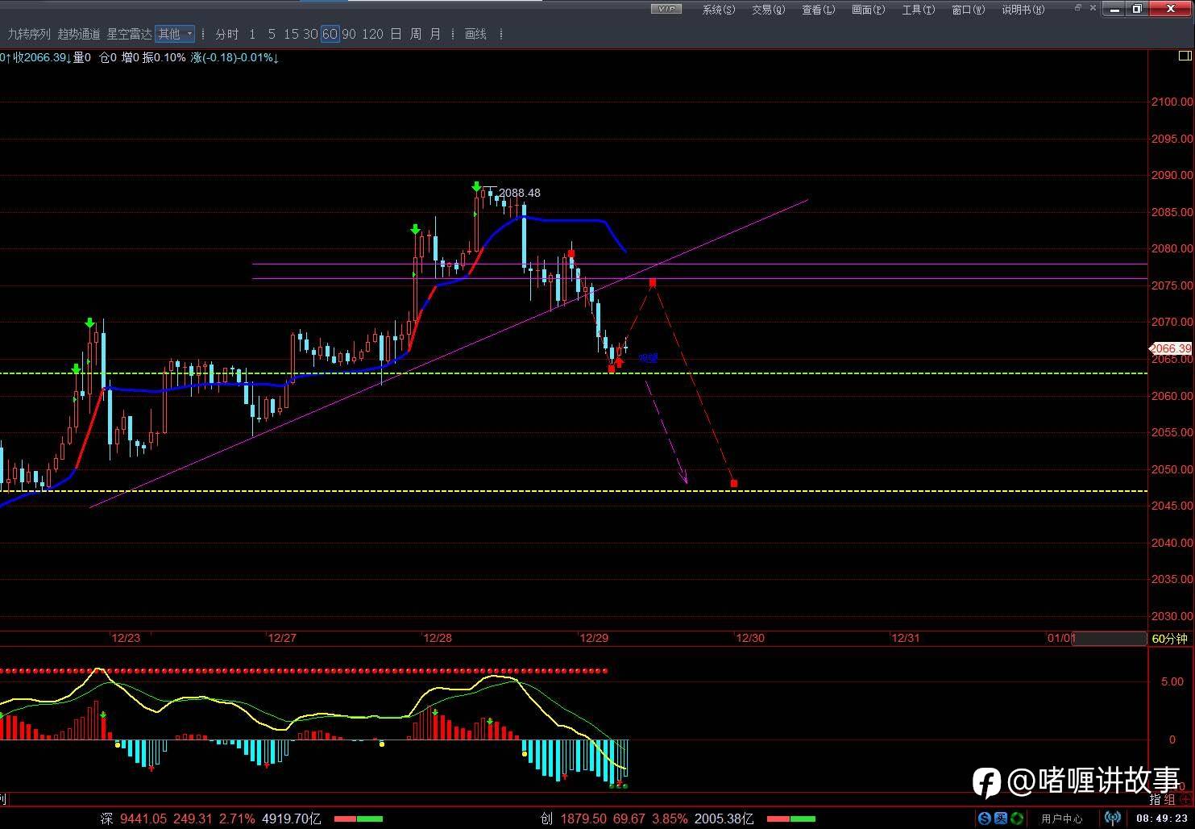Open the 工具(T) menu
The width and height of the screenshot is (1195, 829).
[918, 10]
